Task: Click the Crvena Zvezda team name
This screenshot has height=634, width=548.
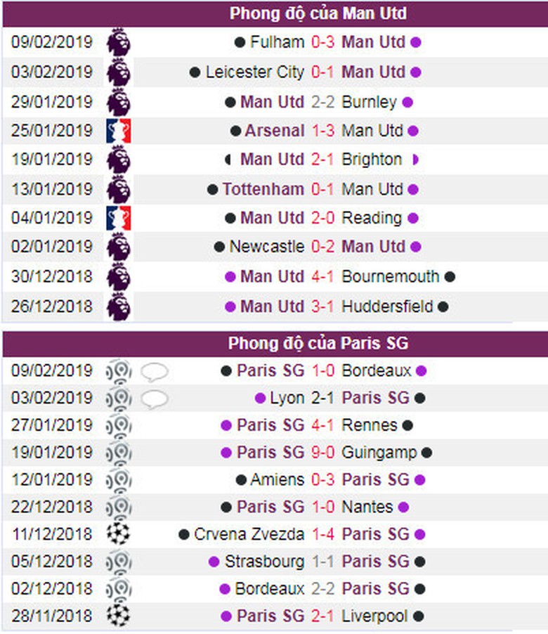Action: 250,534
